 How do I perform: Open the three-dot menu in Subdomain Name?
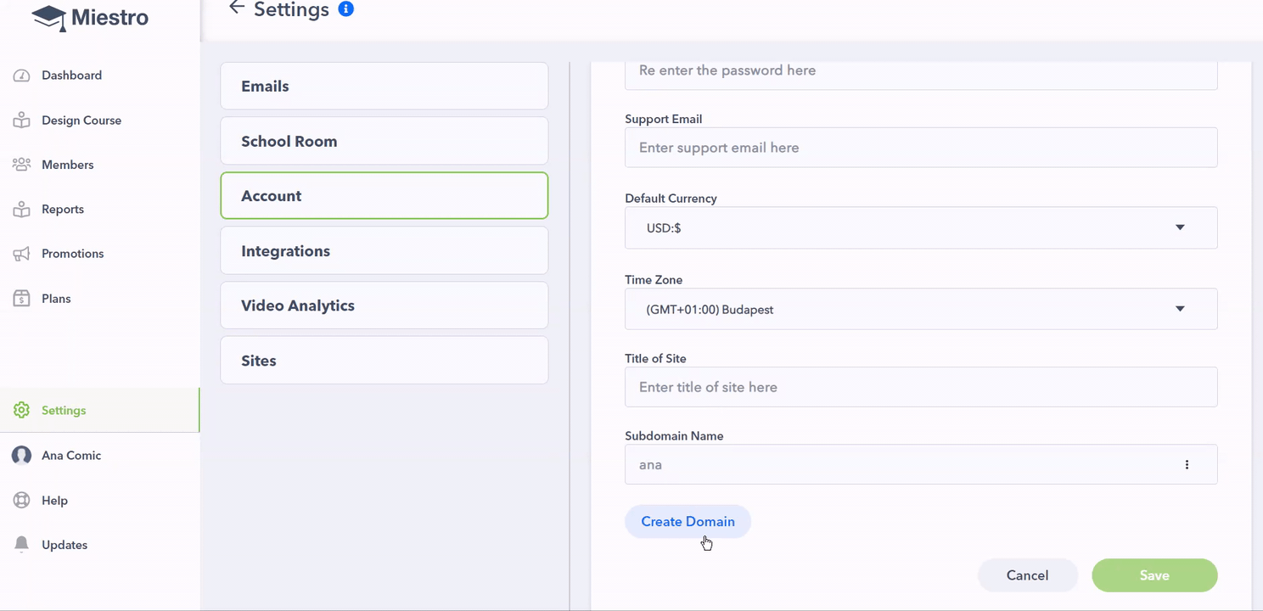[x=1187, y=465]
